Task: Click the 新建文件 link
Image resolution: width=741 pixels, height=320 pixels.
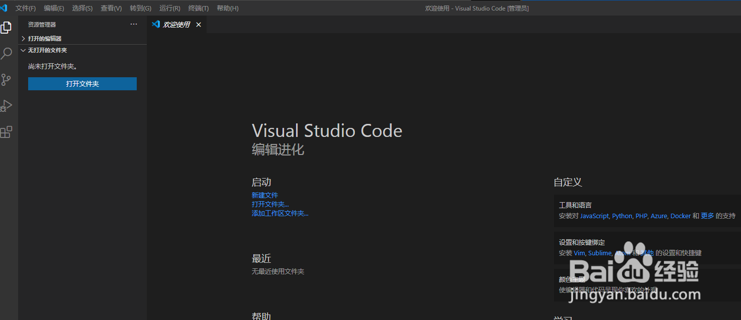Action: (x=265, y=195)
